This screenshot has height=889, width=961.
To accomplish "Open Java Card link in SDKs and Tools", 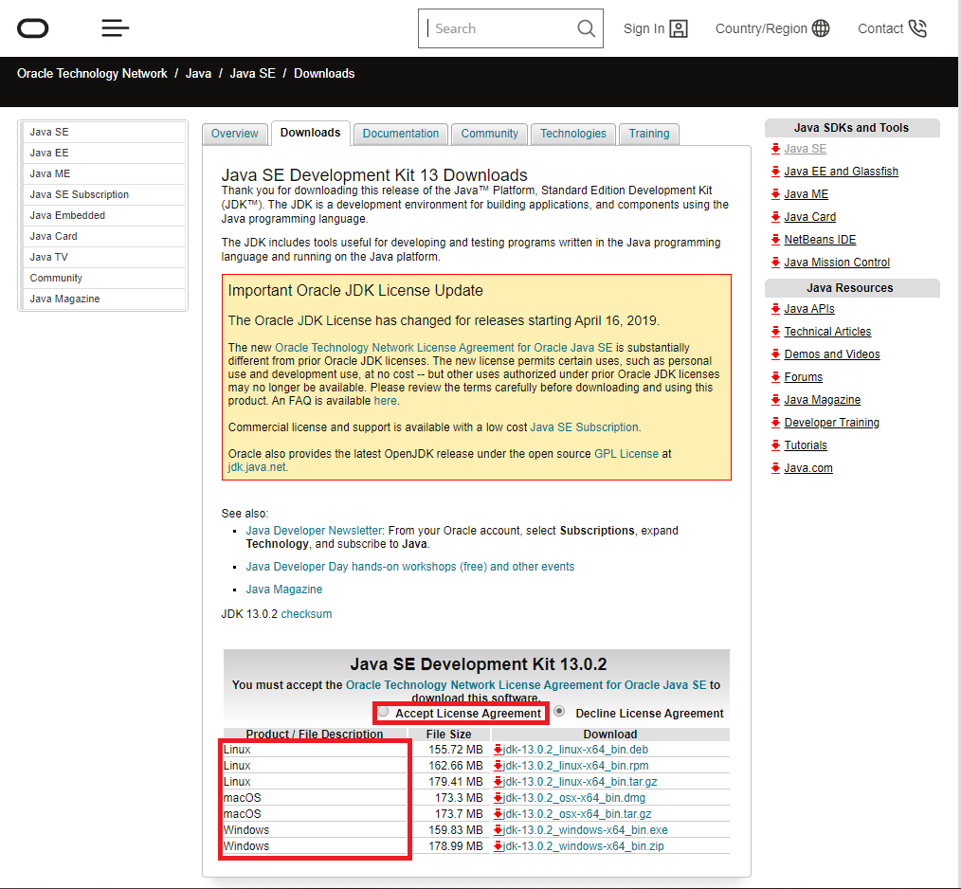I will [809, 216].
